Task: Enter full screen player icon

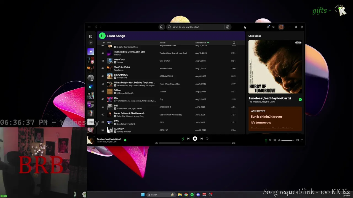Action: pyautogui.click(x=302, y=140)
